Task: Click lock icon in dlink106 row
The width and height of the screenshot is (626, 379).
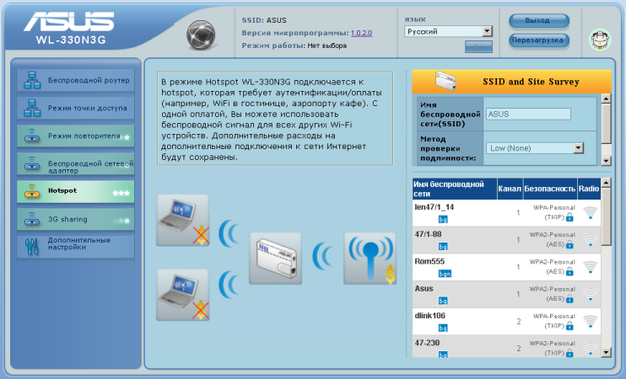Action: pos(569,326)
